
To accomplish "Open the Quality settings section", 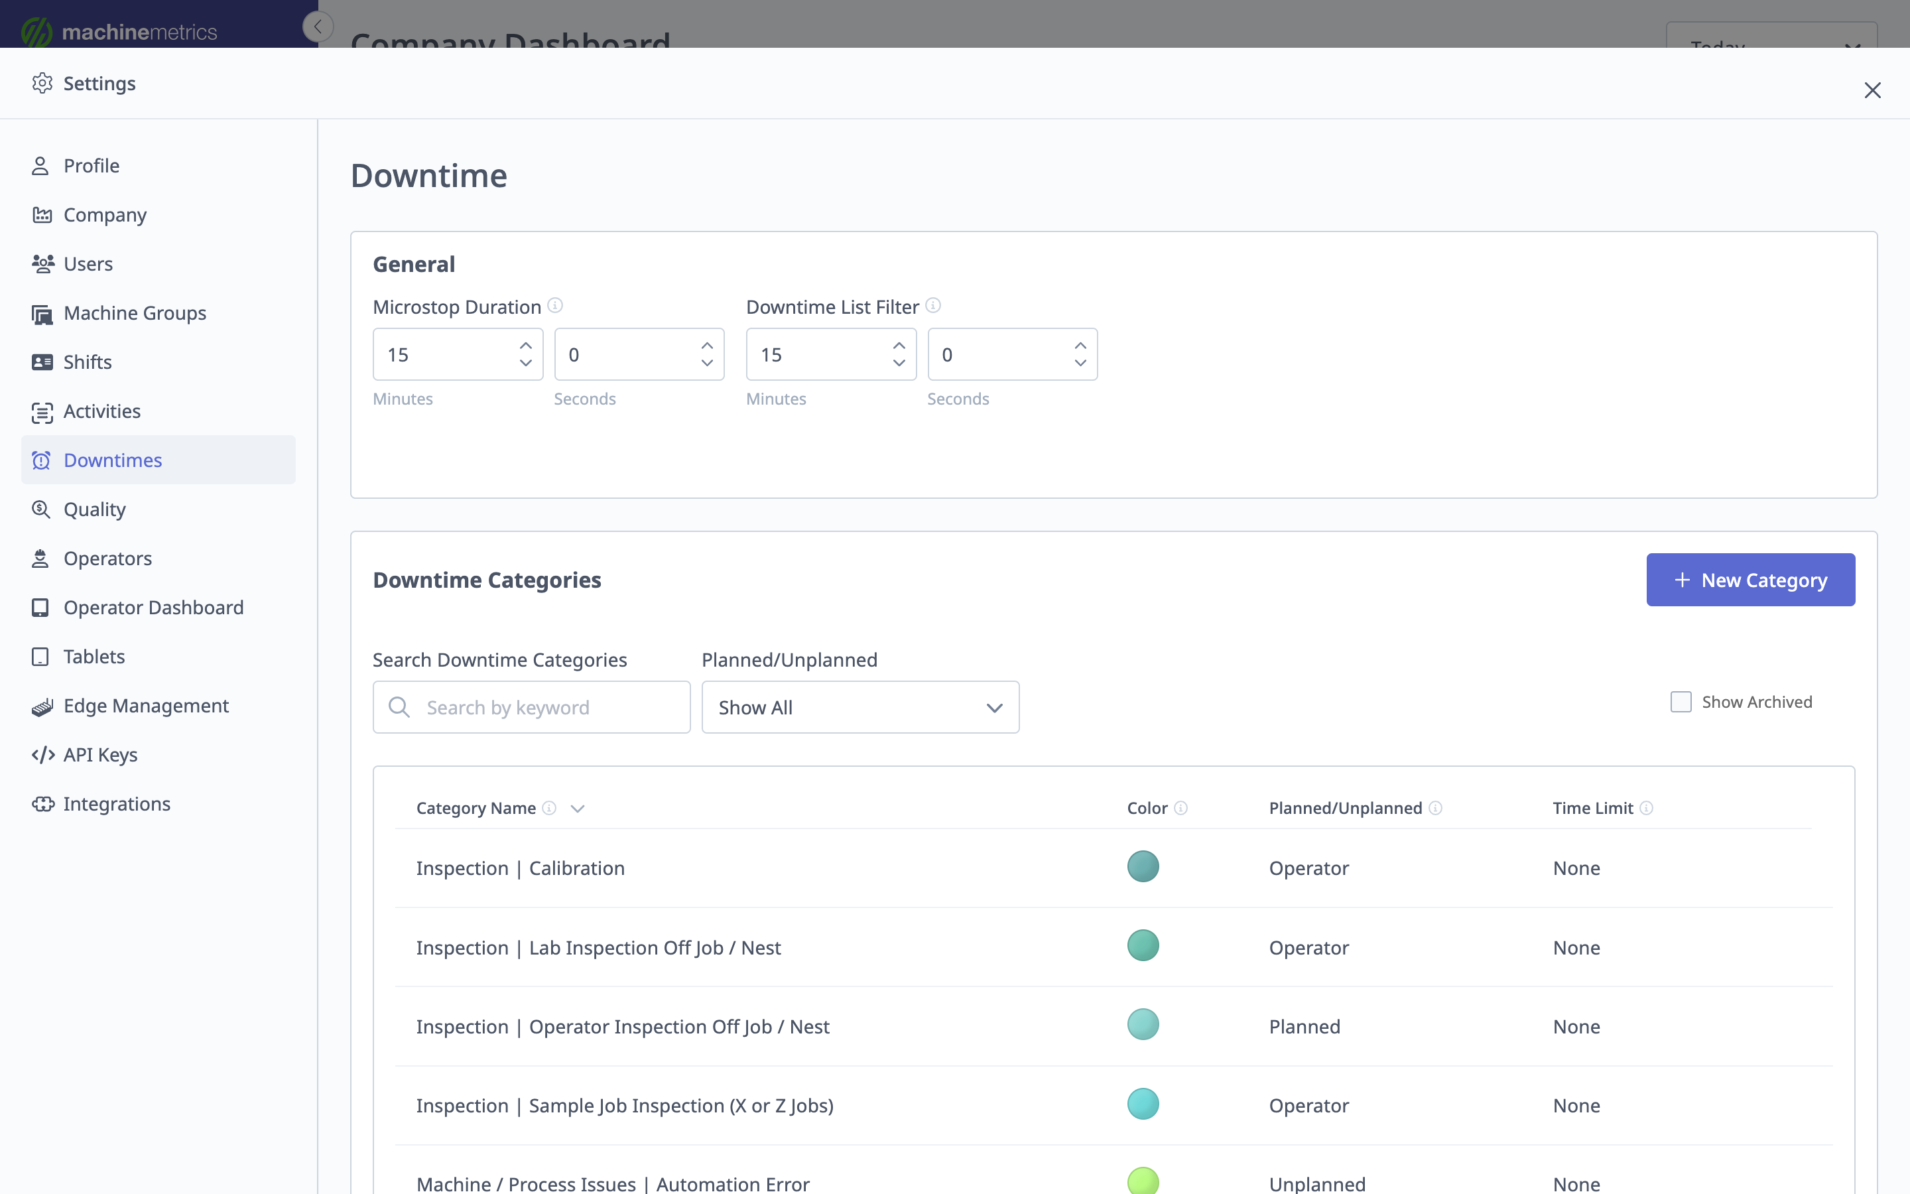I will point(158,509).
